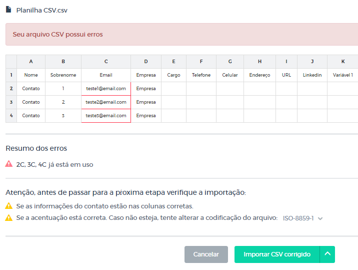
Task: Select the teste2@email.com cell
Action: (106, 102)
